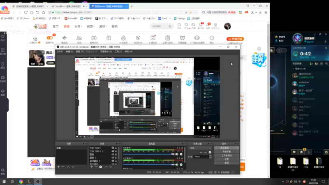Add a scene transition with the plus icon

pos(201,152)
